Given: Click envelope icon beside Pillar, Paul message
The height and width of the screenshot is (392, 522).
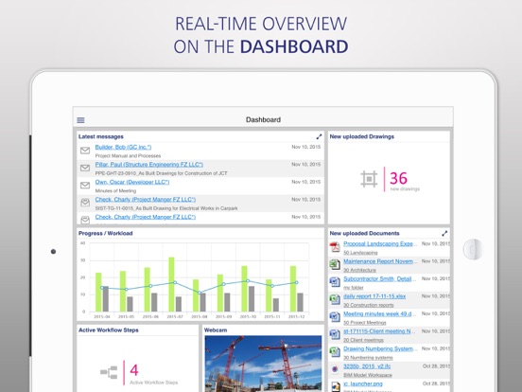Looking at the screenshot, I should (85, 168).
